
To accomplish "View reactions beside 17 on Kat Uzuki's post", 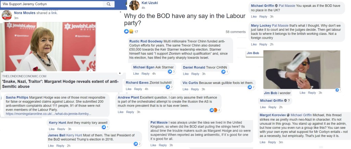I will pyautogui.click(x=129, y=32).
